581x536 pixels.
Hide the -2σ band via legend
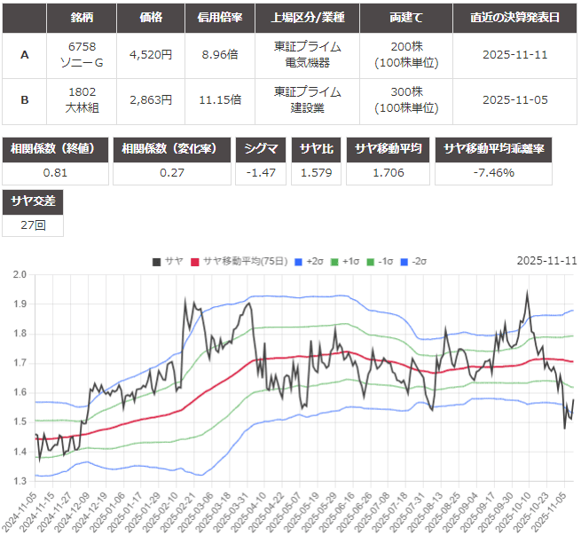click(x=416, y=261)
